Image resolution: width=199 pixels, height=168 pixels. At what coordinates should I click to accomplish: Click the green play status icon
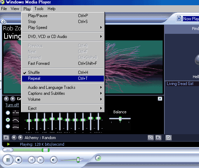(x=8, y=144)
